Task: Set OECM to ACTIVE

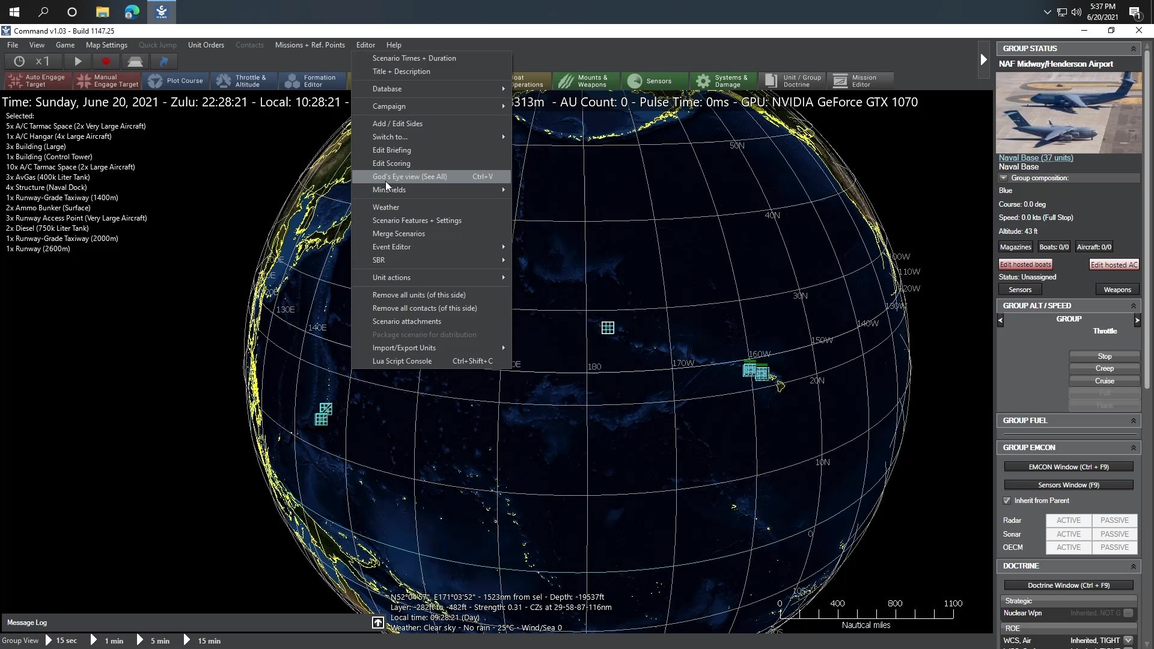Action: (1069, 547)
